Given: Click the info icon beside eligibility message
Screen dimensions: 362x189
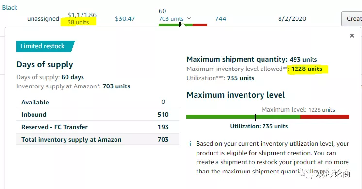Looking at the screenshot, I should tap(190, 144).
